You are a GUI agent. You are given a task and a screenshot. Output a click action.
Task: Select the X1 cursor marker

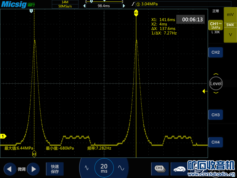point(136,13)
